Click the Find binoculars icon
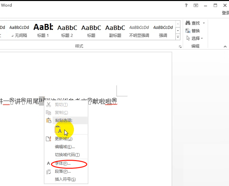 point(188,23)
